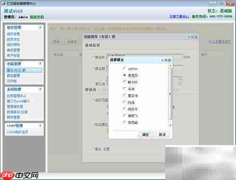The height and width of the screenshot is (180, 236).
Task: Collapse the 系统管理 sidebar section
Action: 40,89
